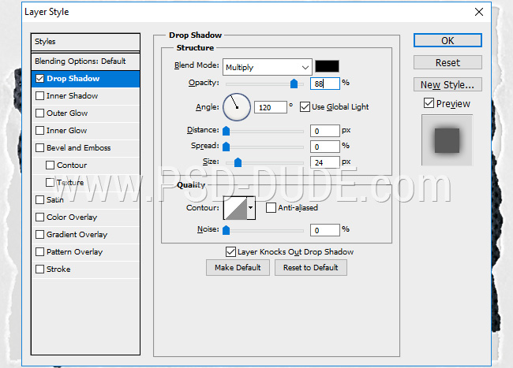Click the Contour curve thumbnail
Screen dimensions: 513x368
coord(235,208)
